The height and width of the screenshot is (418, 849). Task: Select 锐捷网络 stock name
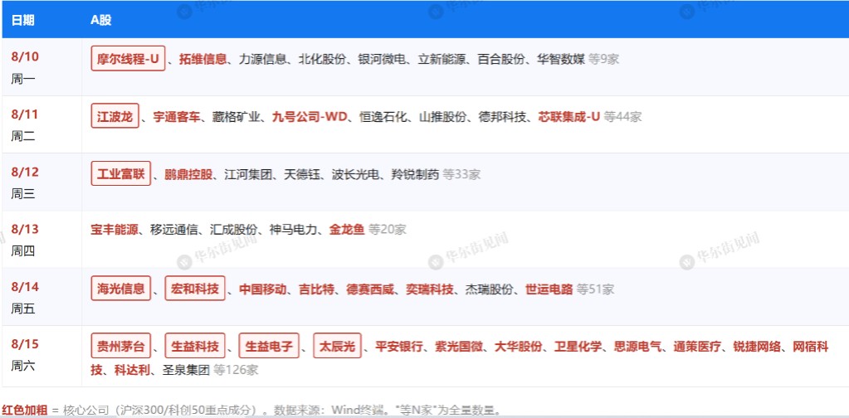[757, 347]
